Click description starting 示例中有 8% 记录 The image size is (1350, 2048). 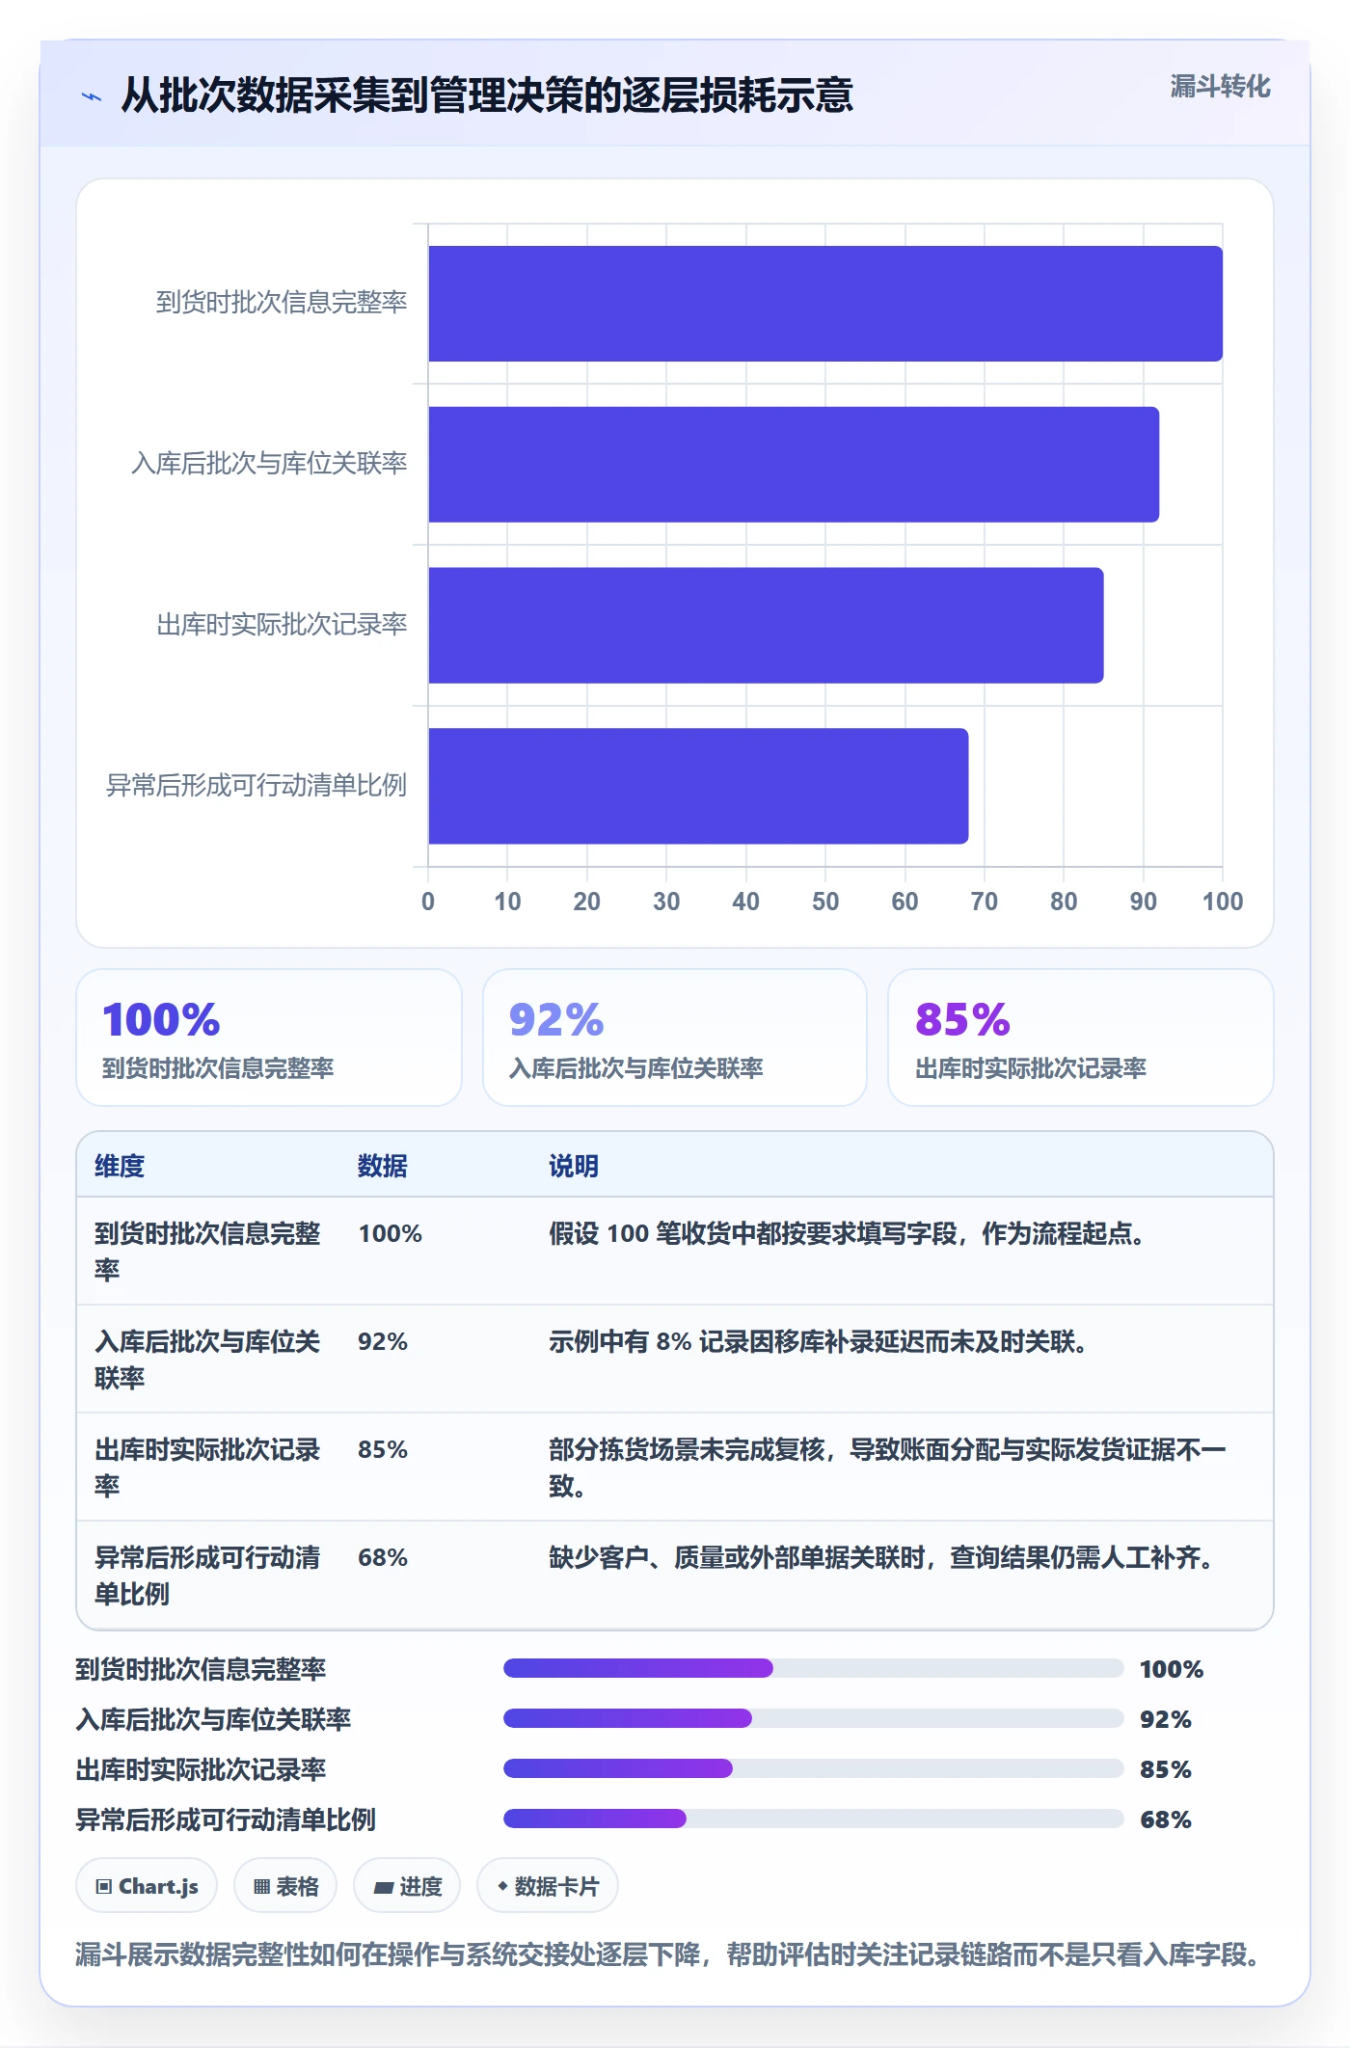click(821, 1341)
